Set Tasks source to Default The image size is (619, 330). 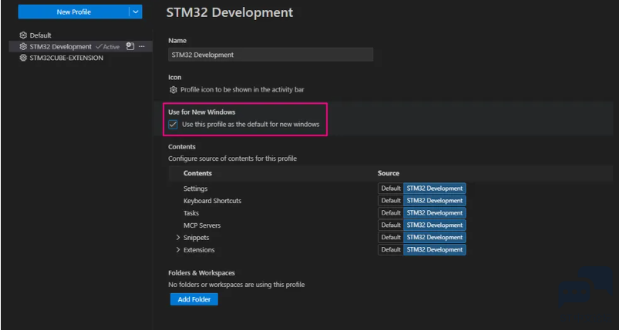point(391,212)
